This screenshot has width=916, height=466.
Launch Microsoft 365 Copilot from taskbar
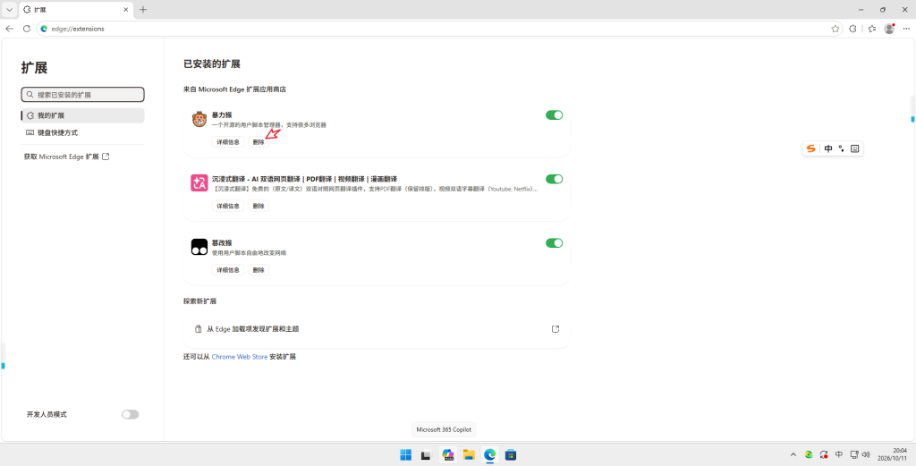[x=448, y=454]
